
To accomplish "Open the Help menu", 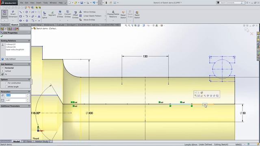I will click(61, 3).
